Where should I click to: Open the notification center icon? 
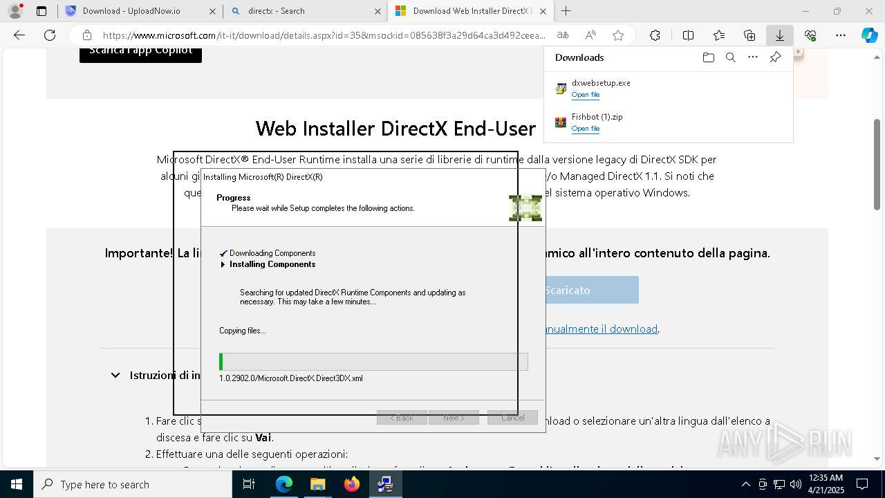[x=862, y=484]
